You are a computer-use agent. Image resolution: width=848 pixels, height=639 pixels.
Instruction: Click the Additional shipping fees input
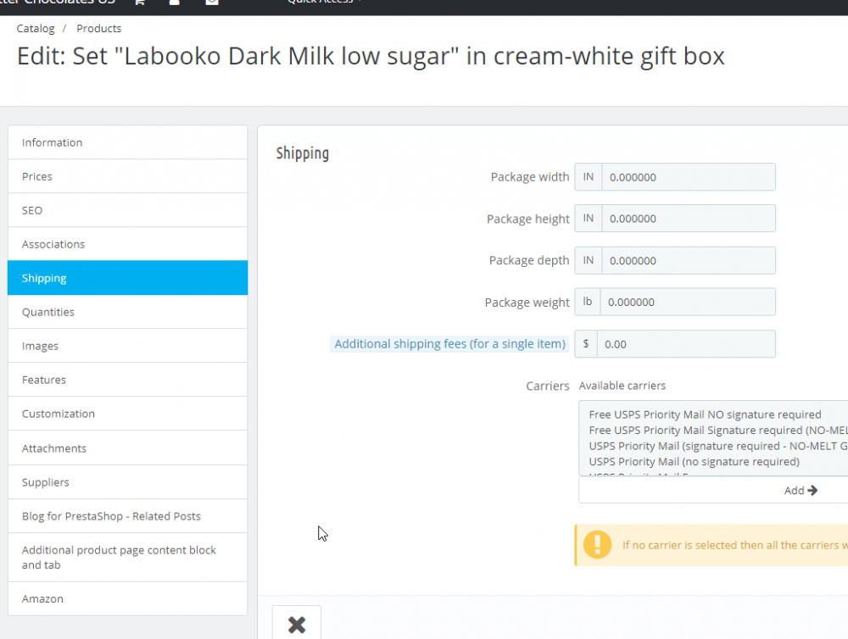coord(686,344)
